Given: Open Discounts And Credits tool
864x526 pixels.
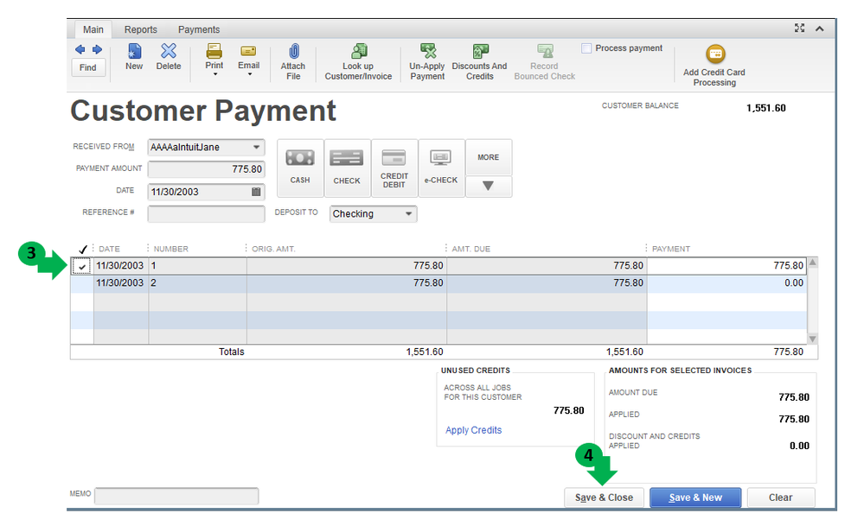Looking at the screenshot, I should tap(479, 61).
